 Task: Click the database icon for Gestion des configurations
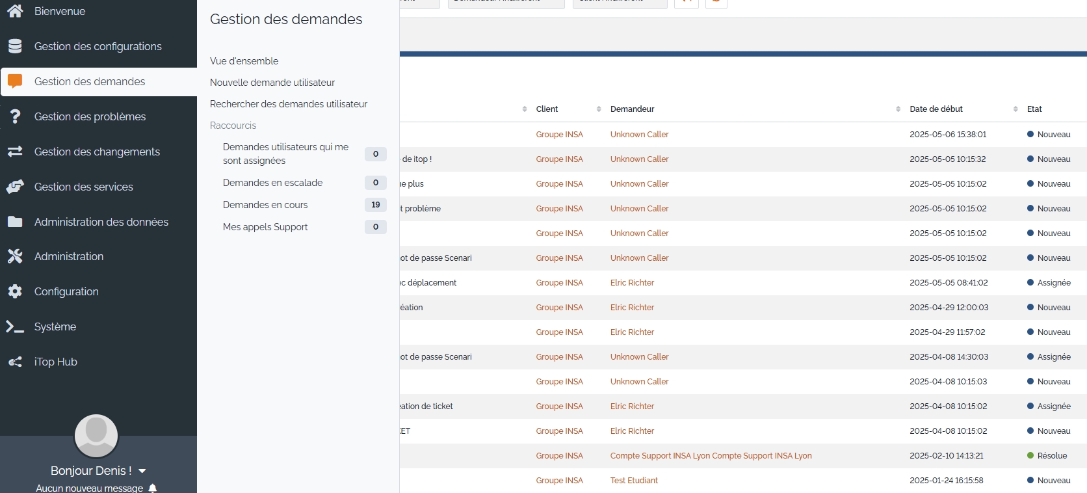15,46
